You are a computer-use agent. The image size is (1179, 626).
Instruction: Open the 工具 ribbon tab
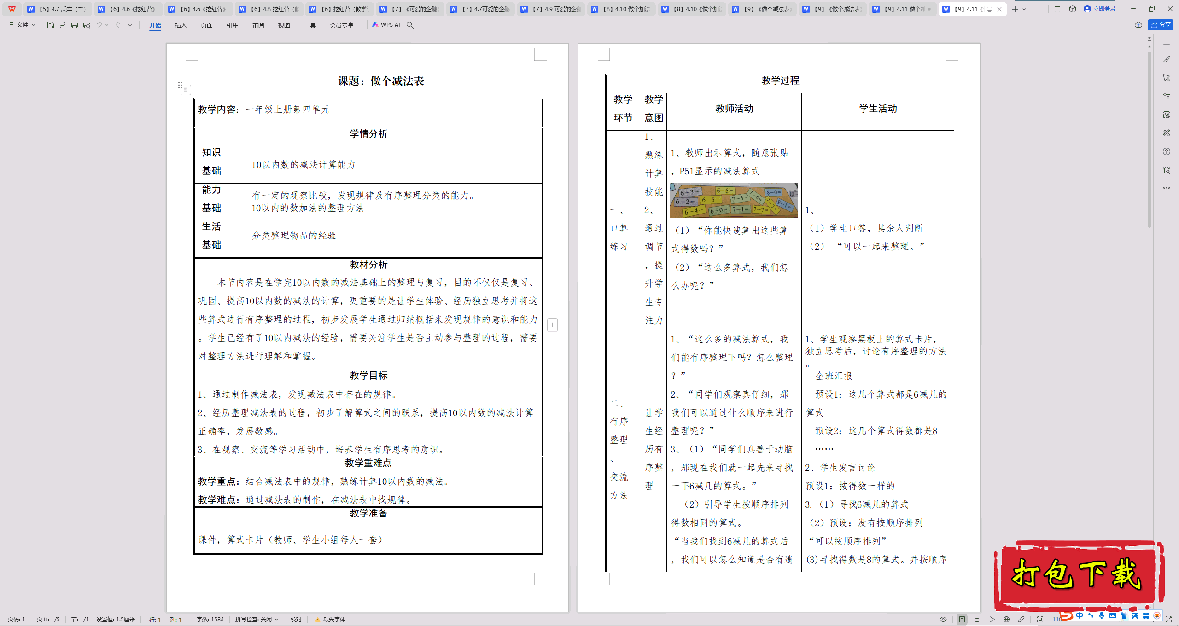(x=310, y=25)
